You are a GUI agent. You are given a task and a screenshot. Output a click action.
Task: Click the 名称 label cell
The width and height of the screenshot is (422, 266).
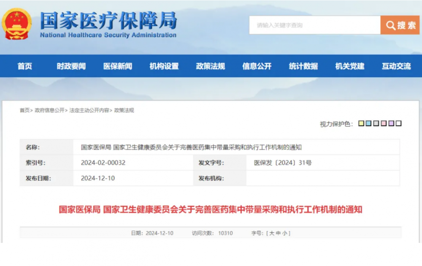tap(46, 147)
